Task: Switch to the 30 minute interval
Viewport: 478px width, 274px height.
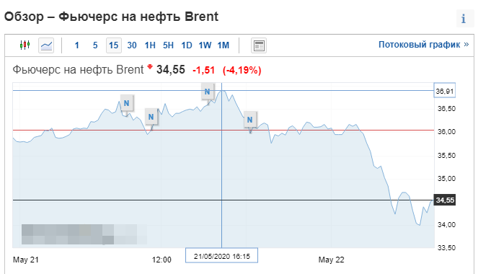Action: (x=132, y=45)
